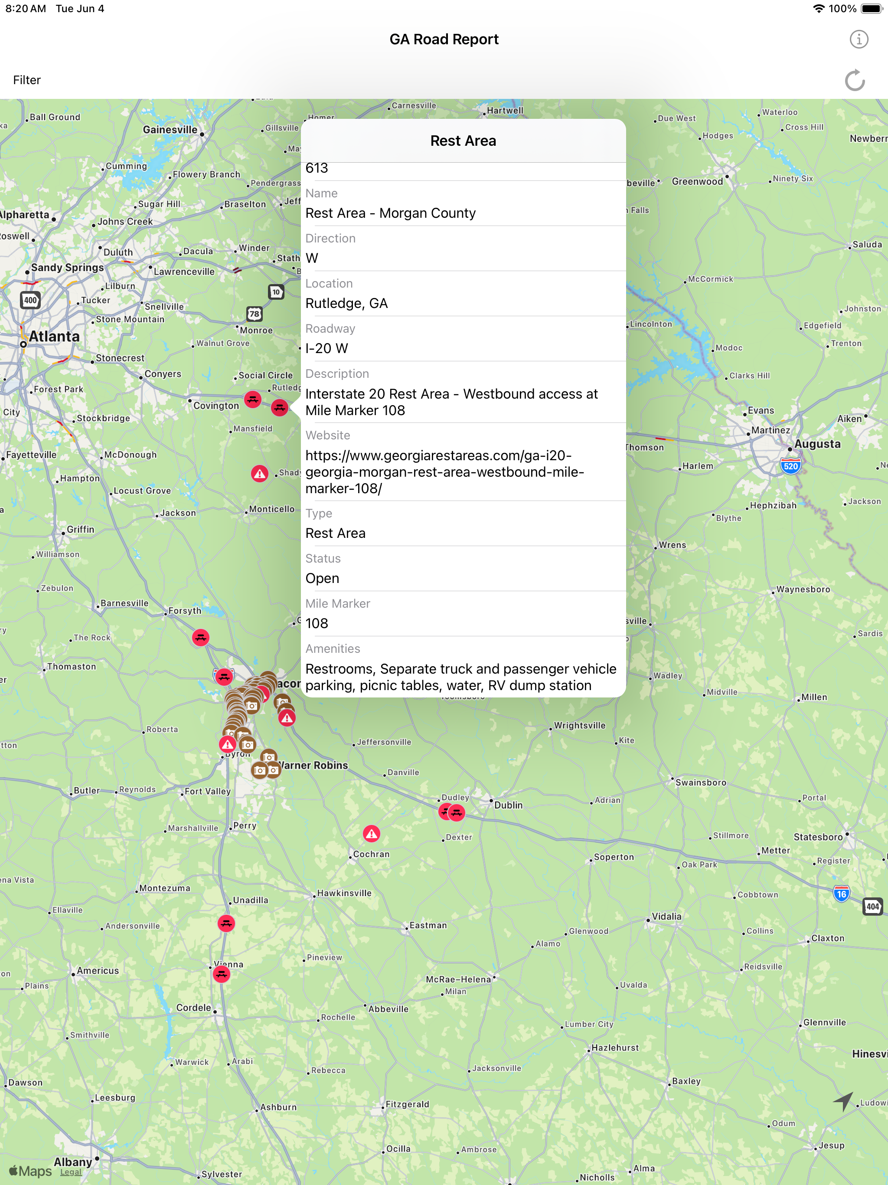Screen dimensions: 888x1185
Task: Open the Filter menu
Action: (27, 80)
